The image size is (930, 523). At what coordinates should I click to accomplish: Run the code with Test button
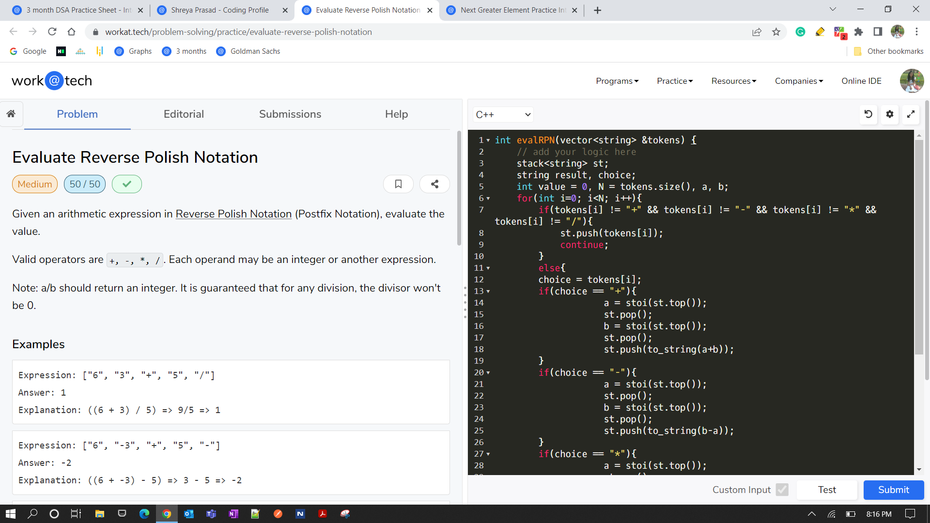point(827,490)
